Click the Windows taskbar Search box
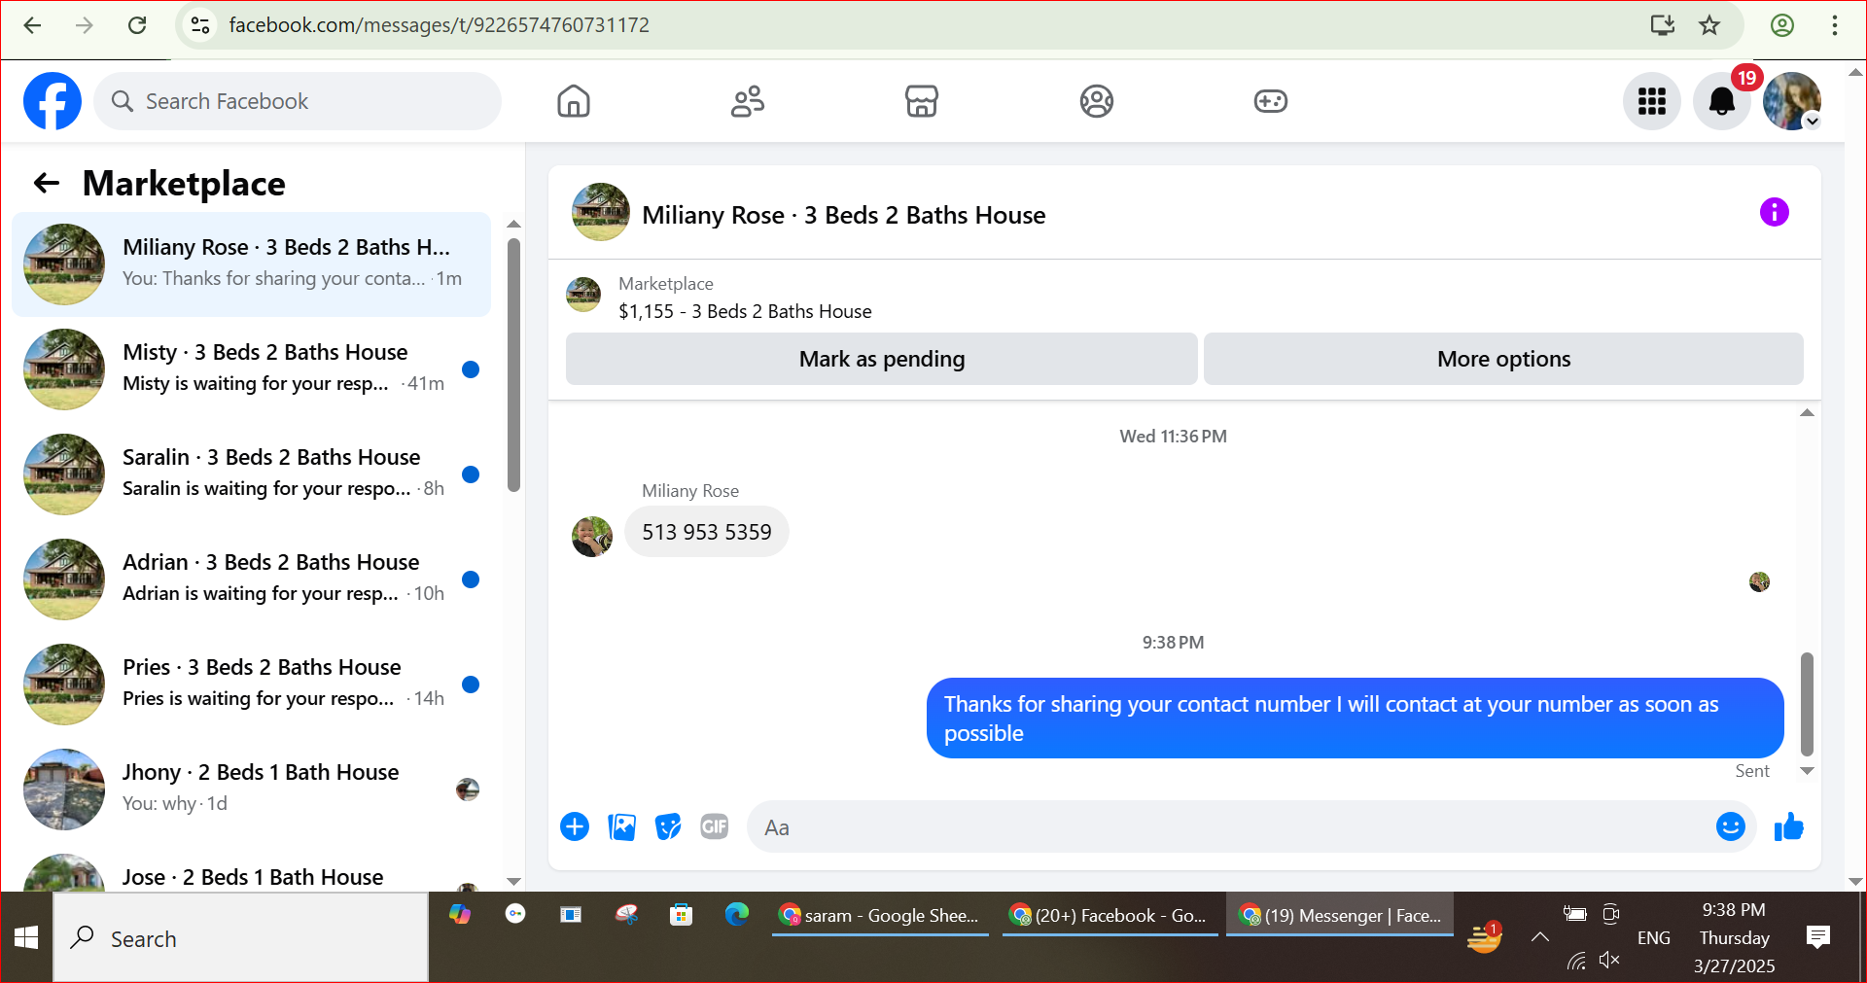 [240, 938]
